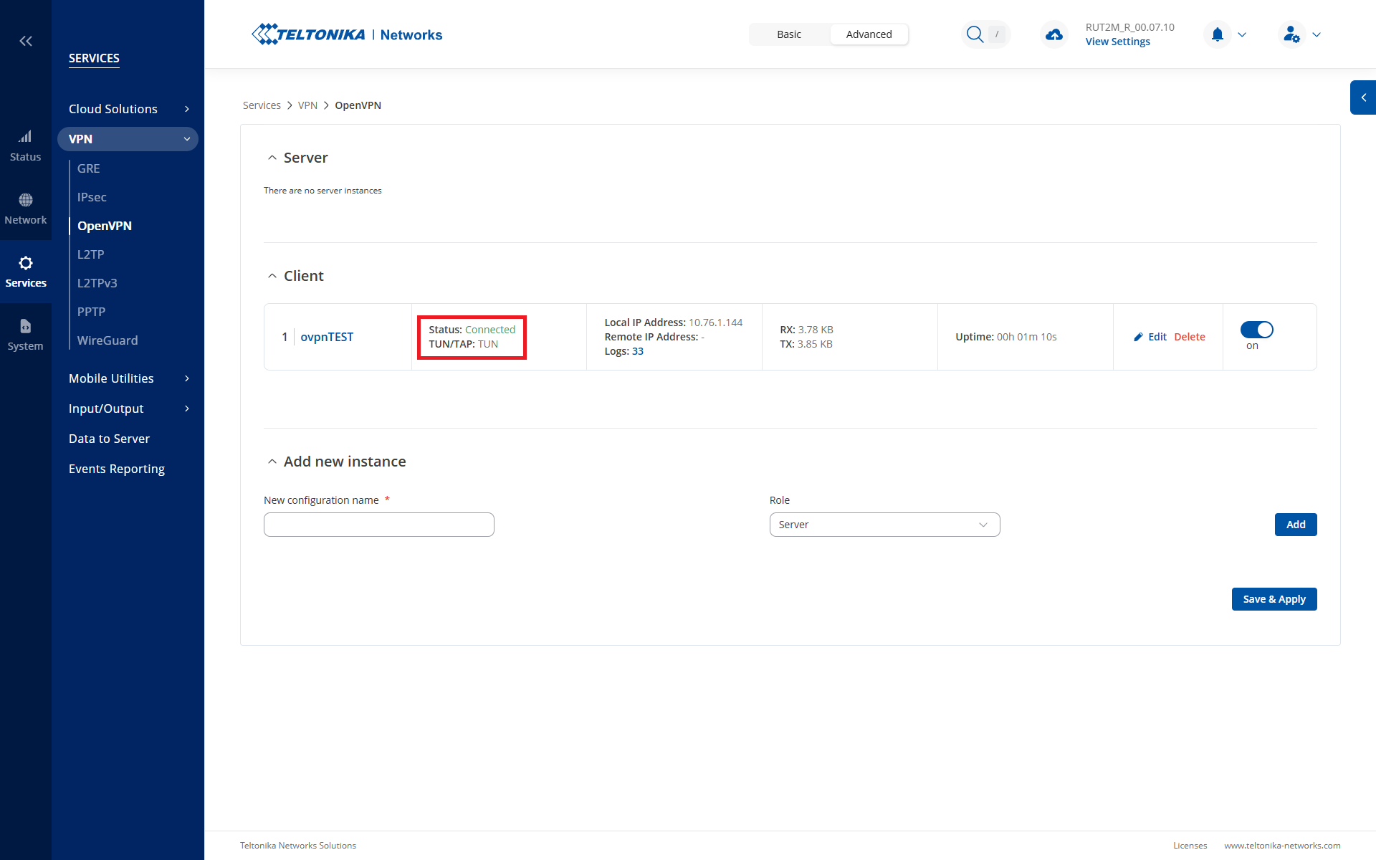Open the user settings profile icon
This screenshot has width=1376, height=860.
(1291, 34)
